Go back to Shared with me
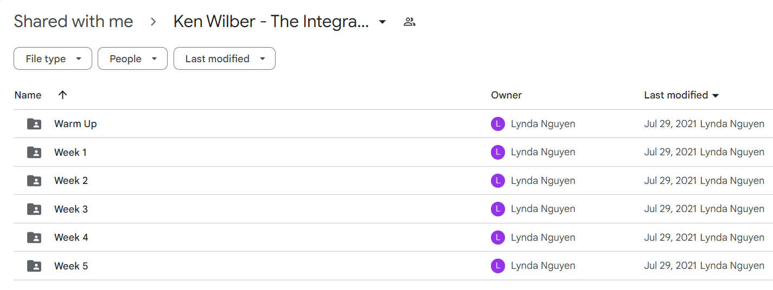 73,22
